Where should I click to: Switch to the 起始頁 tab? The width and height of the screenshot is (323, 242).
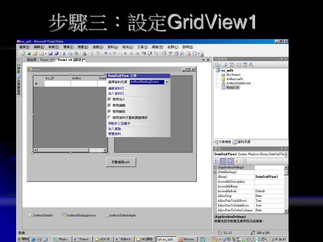(32, 60)
